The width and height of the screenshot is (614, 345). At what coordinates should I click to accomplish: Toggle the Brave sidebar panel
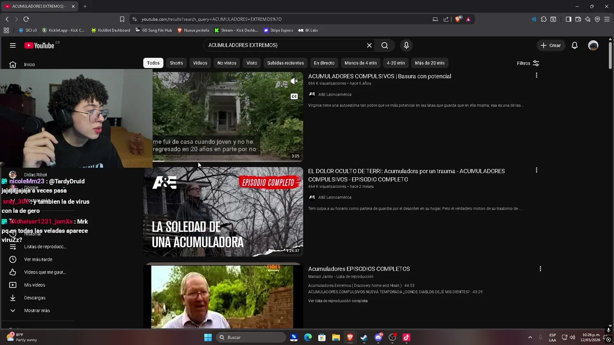(568, 19)
